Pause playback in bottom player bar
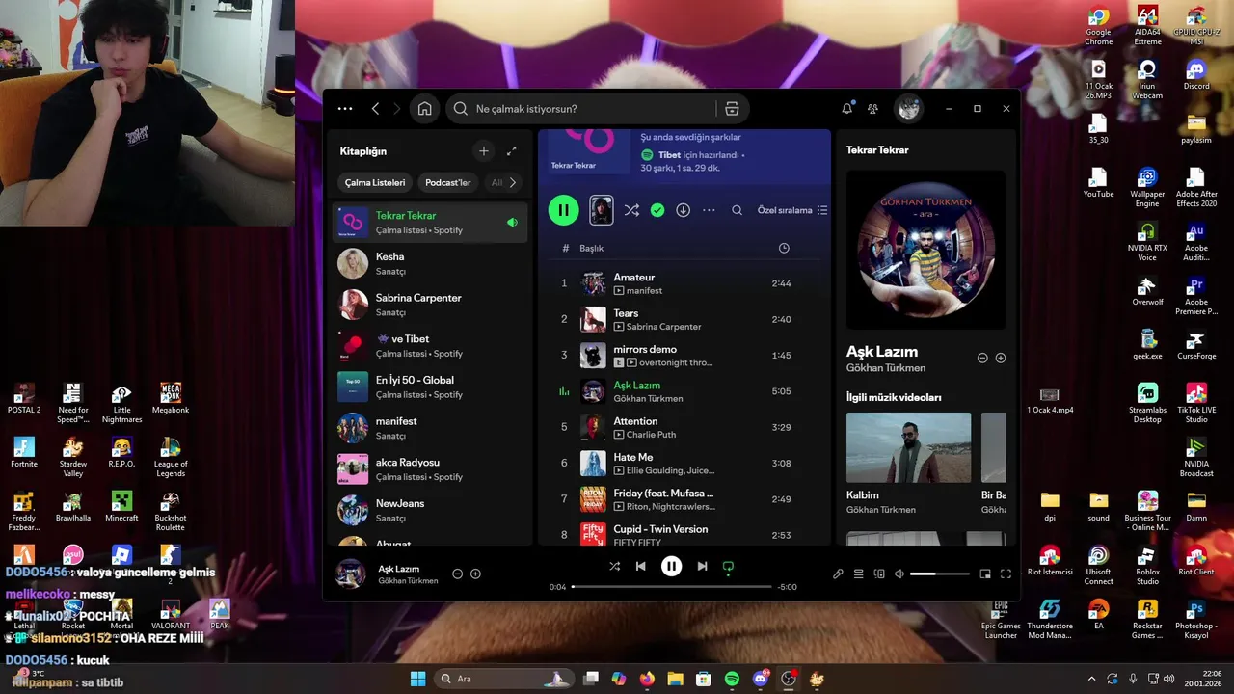Screen dimensions: 1234x694 click(x=671, y=567)
